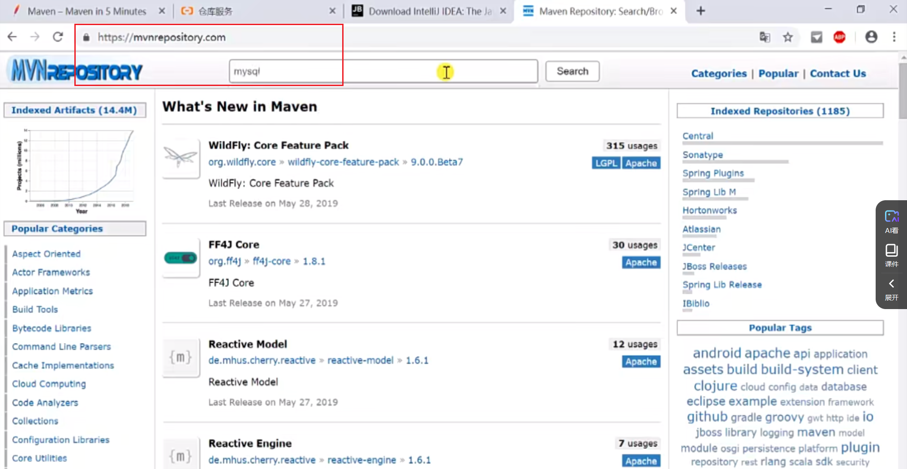Screen dimensions: 907x469
Task: Click the mysql search input field
Action: tap(383, 71)
